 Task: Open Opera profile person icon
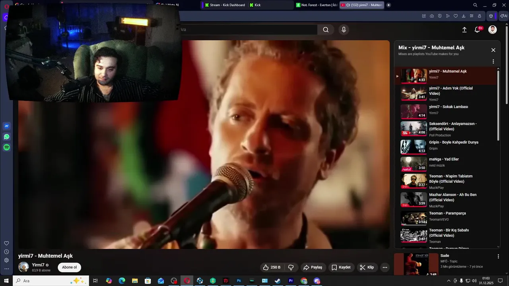click(x=480, y=16)
